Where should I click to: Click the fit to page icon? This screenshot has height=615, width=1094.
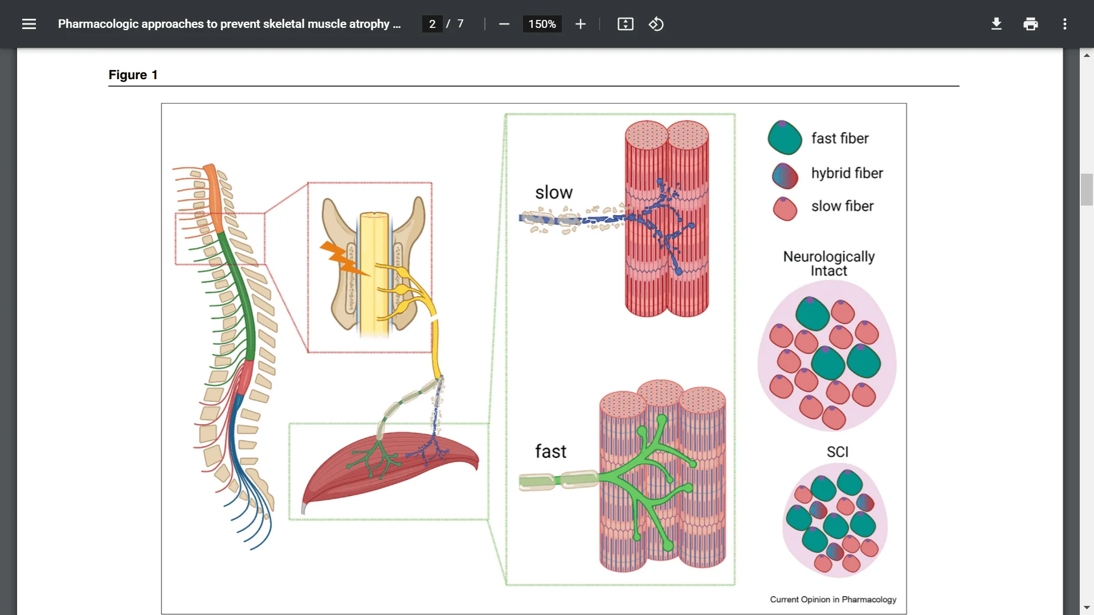point(625,24)
